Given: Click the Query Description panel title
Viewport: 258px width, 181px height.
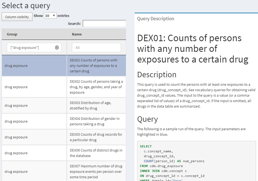Looking at the screenshot, I should (x=155, y=19).
